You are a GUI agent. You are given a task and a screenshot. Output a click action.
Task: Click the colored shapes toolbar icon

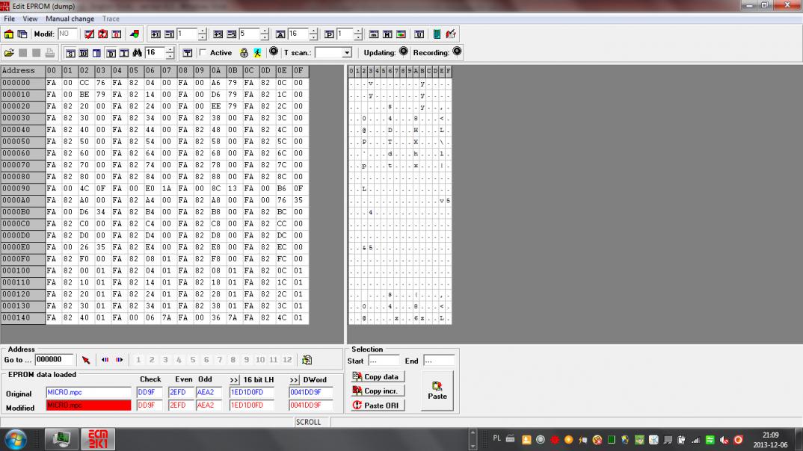point(135,34)
